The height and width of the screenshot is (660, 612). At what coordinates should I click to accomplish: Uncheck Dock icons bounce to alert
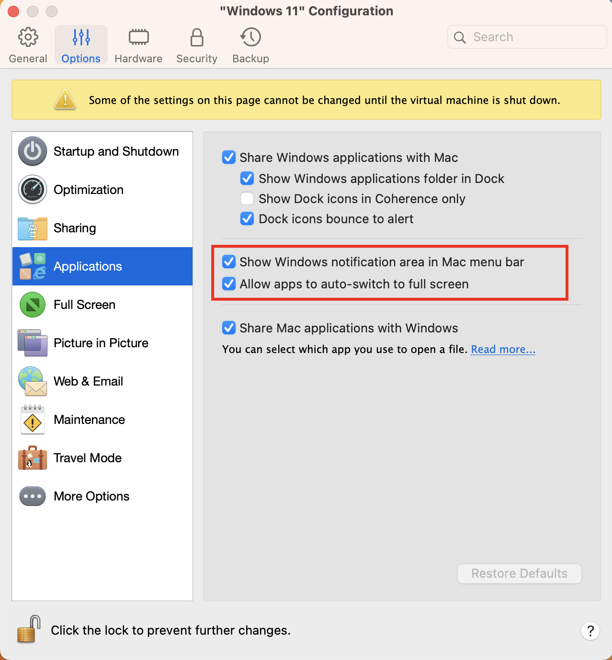(x=247, y=219)
